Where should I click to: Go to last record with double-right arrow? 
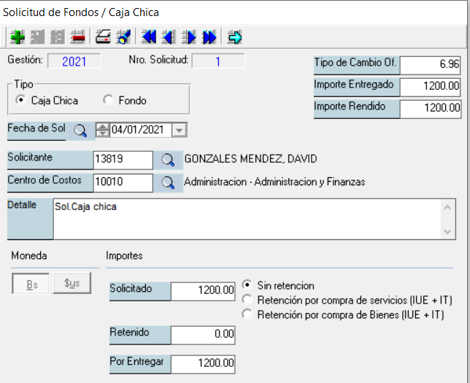209,37
